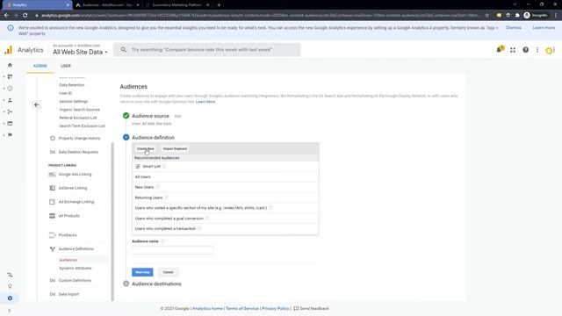Open Customization dashboards icon in sidebar

[10, 76]
